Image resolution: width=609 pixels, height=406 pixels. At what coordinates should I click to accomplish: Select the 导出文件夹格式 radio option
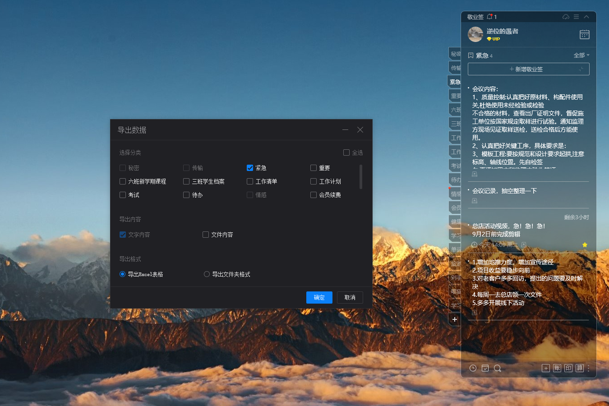point(207,274)
